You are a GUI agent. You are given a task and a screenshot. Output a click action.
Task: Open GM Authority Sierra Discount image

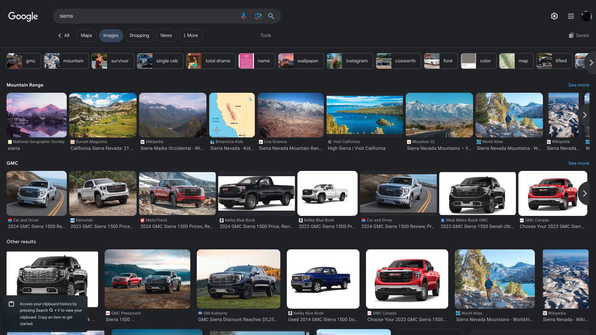(238, 279)
